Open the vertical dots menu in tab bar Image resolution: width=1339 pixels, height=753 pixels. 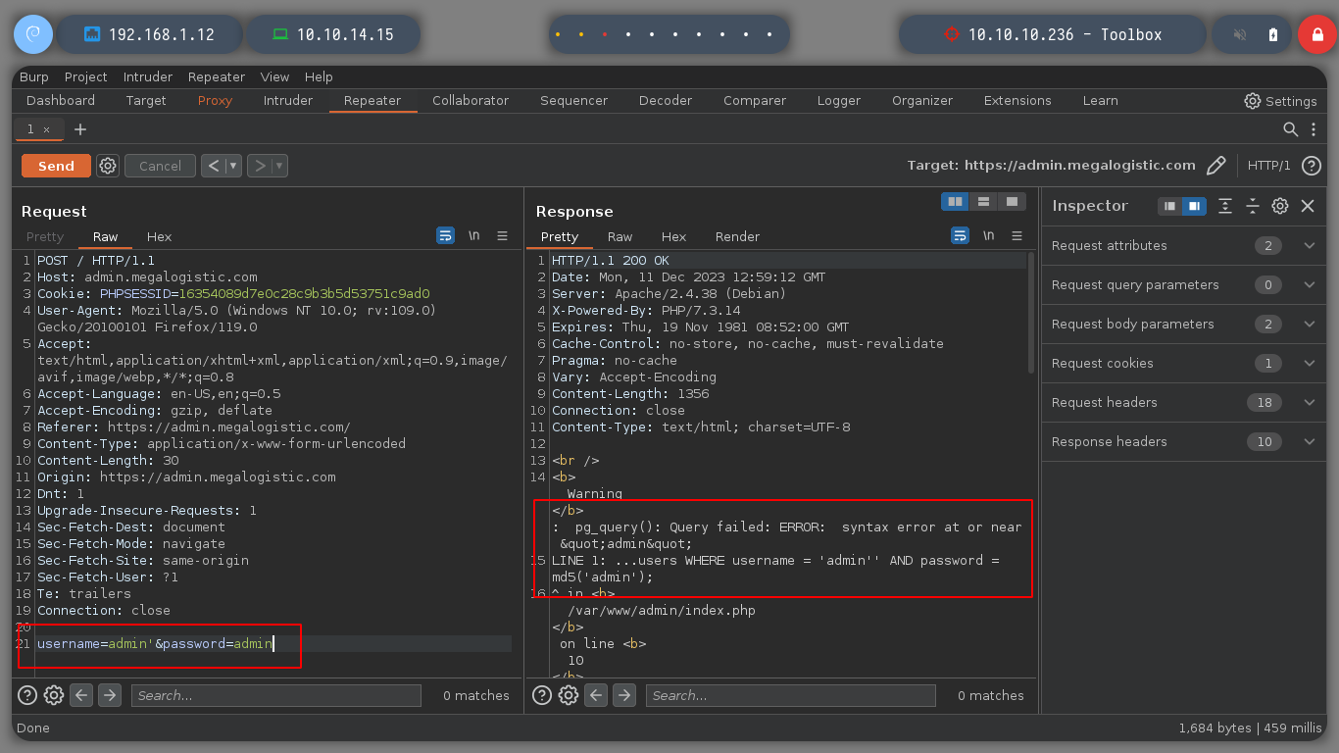click(x=1314, y=129)
